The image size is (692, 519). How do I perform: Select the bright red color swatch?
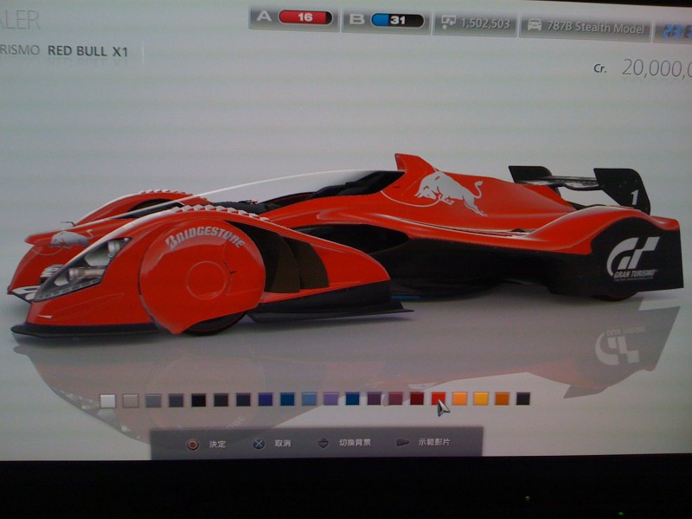point(439,399)
